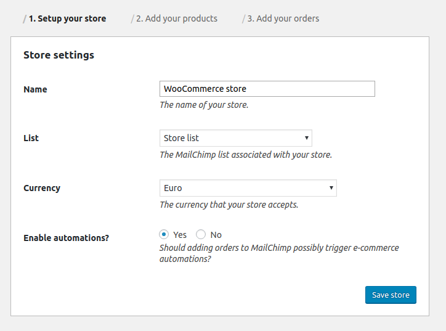This screenshot has height=331, width=446.
Task: Click the arrow on the List select box
Action: pyautogui.click(x=306, y=138)
